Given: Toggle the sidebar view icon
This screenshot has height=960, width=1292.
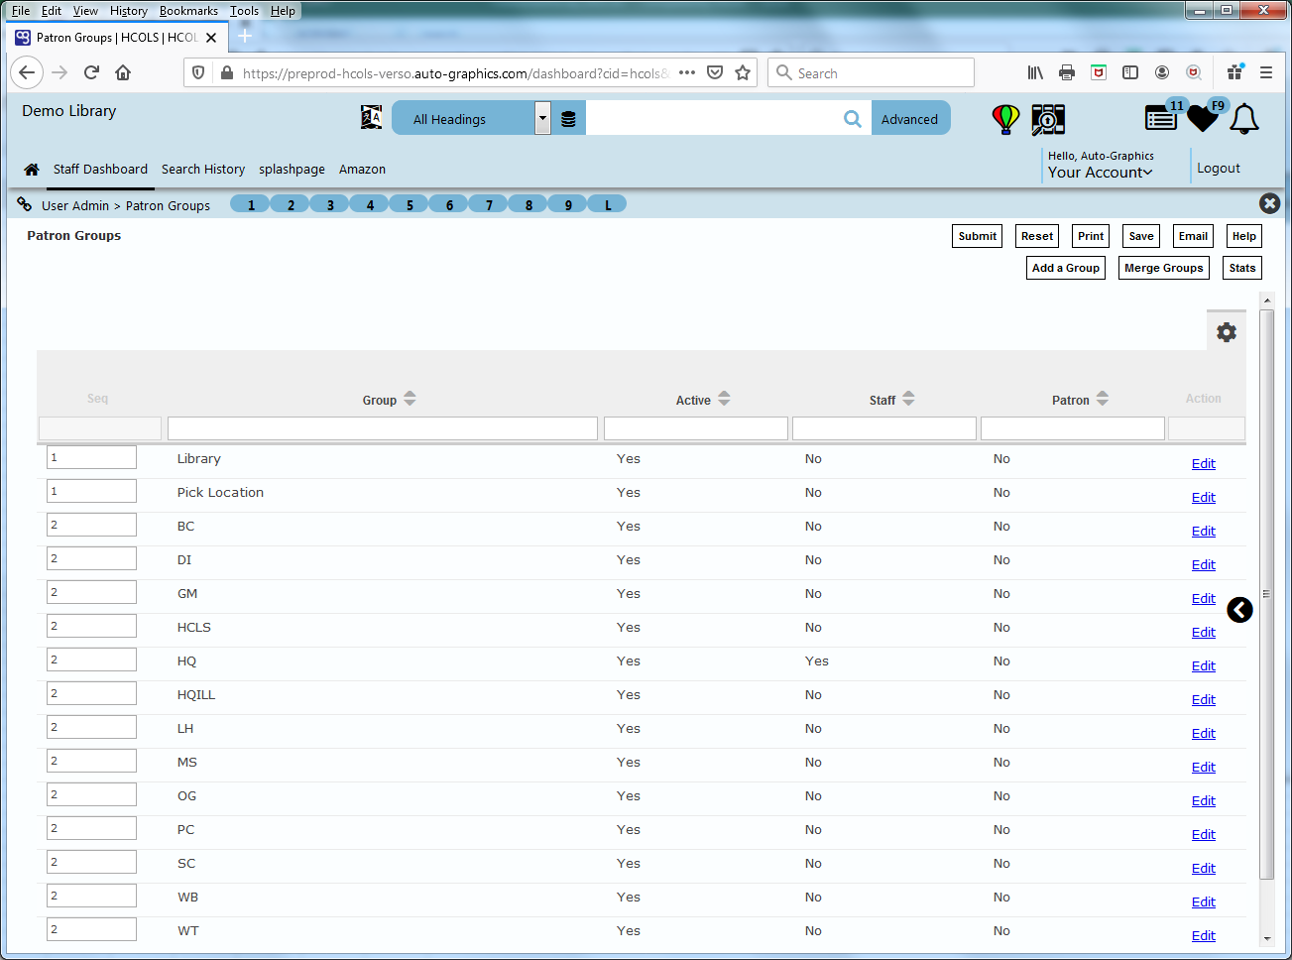Looking at the screenshot, I should coord(1130,72).
